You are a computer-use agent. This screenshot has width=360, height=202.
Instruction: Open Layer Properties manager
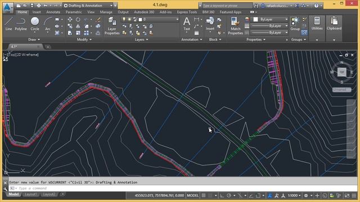pyautogui.click(x=112, y=26)
